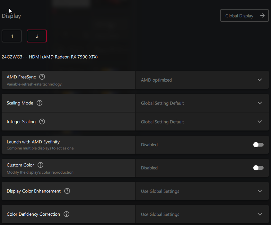The width and height of the screenshot is (271, 225).
Task: Click the AMD FreeSync help icon
Action: coord(42,77)
